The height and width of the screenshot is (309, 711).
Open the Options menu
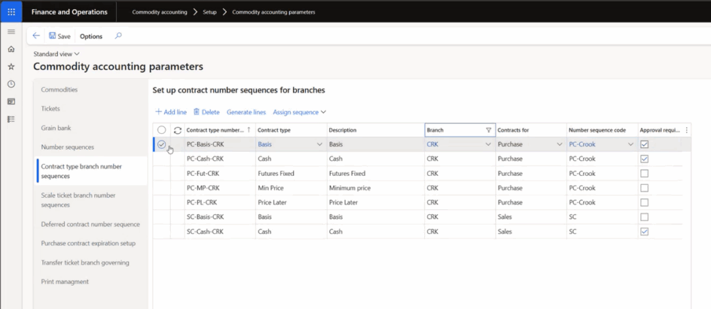91,36
